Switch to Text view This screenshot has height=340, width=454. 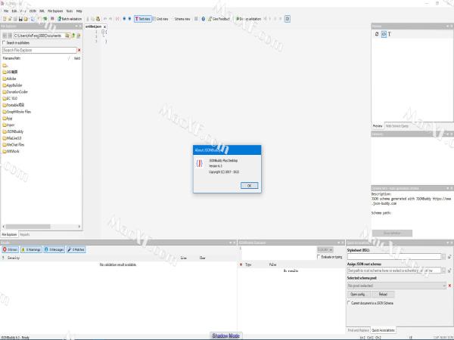click(143, 19)
